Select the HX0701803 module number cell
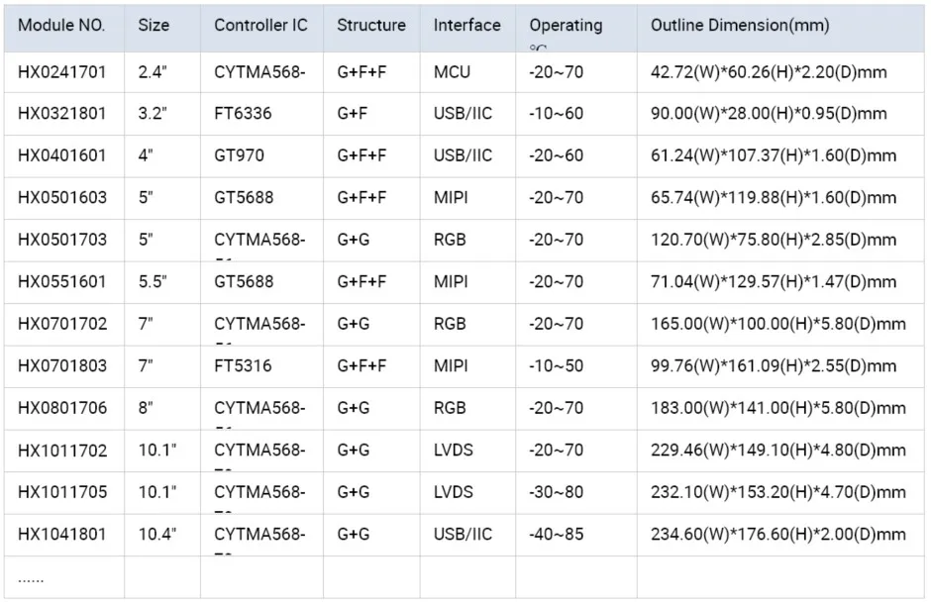931x606 pixels. 61,366
